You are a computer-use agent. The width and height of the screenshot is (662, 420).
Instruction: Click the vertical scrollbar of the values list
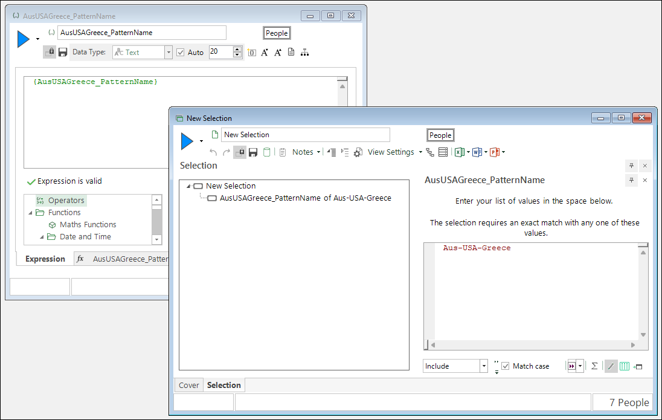coord(643,294)
